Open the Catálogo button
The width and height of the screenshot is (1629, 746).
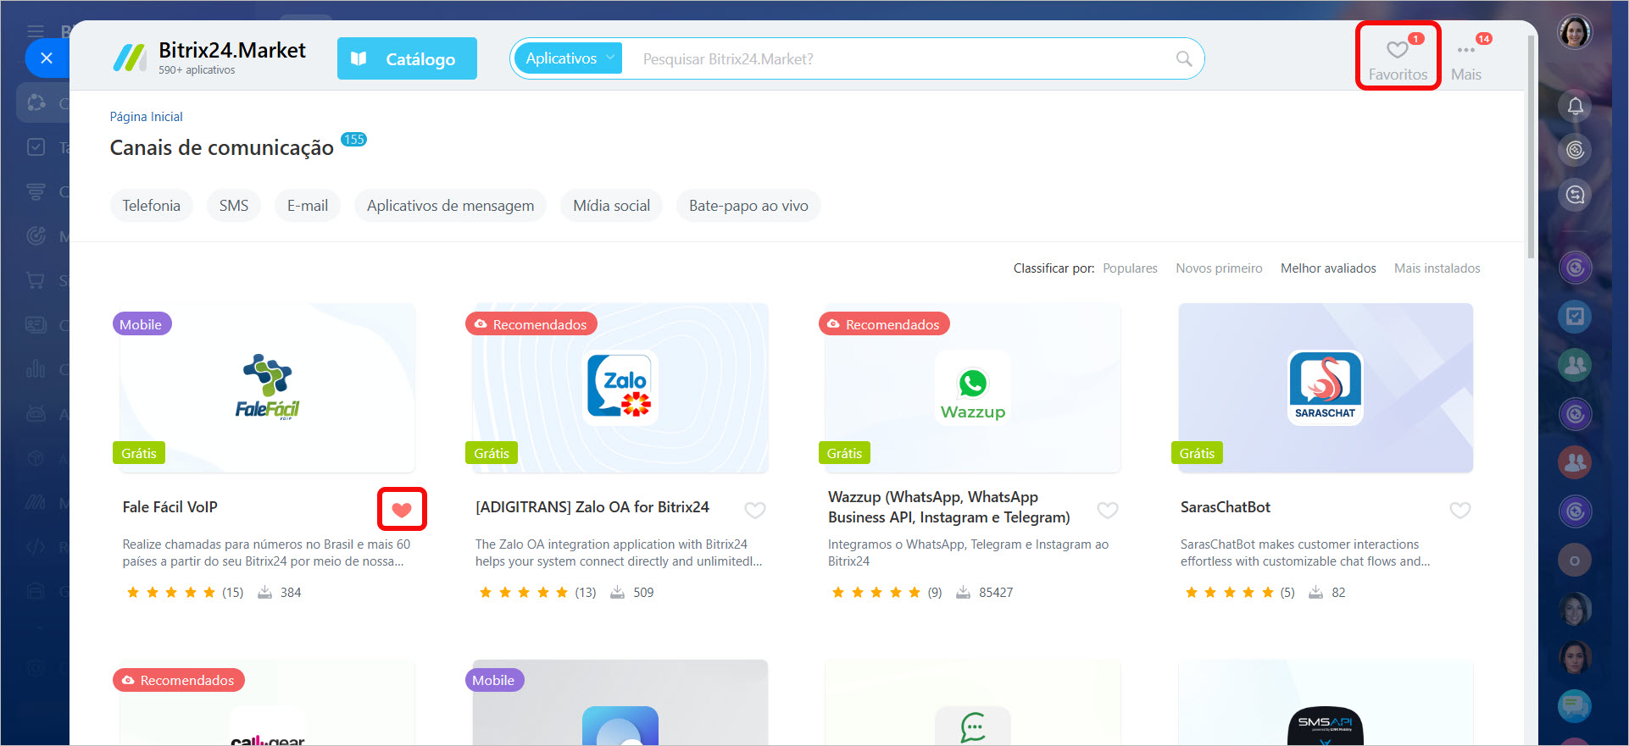coord(407,58)
